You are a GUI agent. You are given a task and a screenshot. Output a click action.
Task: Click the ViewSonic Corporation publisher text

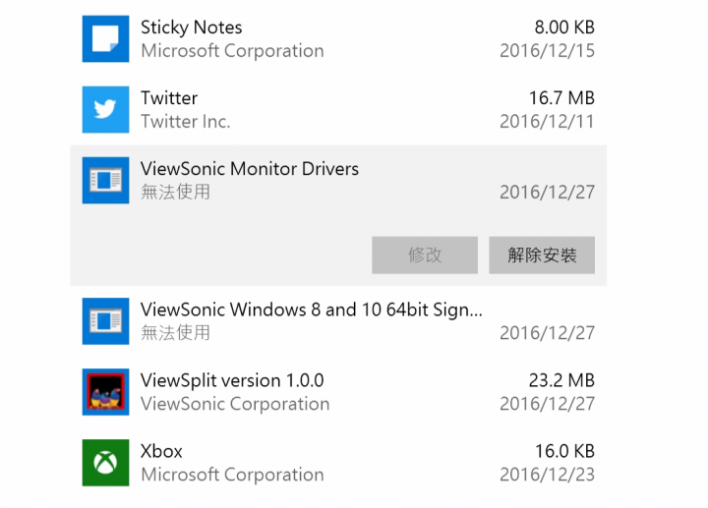(235, 404)
